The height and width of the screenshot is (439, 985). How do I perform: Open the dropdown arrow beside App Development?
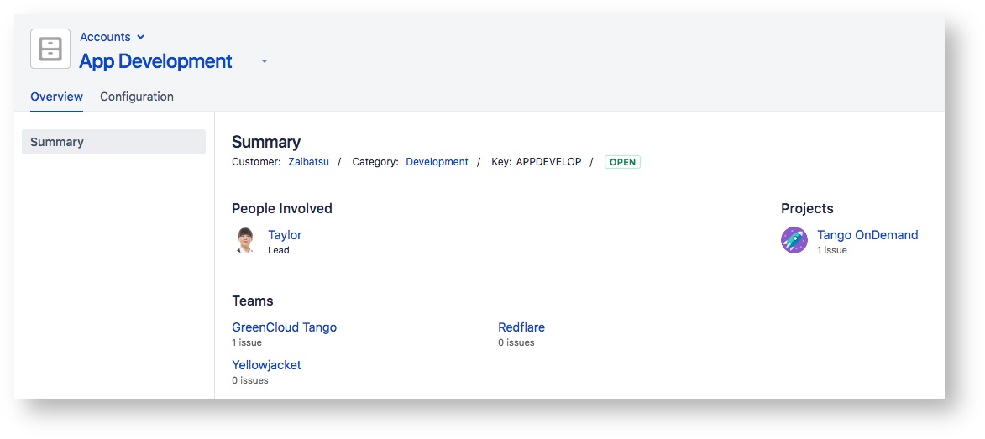coord(264,61)
